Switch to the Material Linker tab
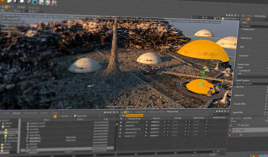The width and height of the screenshot is (268, 157). coord(172,112)
